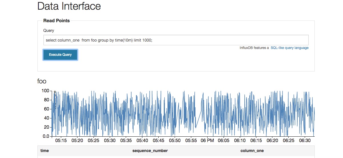This screenshot has height=158, width=343.
Task: Click the 06:30 x-axis tick label
Action: coord(305,141)
